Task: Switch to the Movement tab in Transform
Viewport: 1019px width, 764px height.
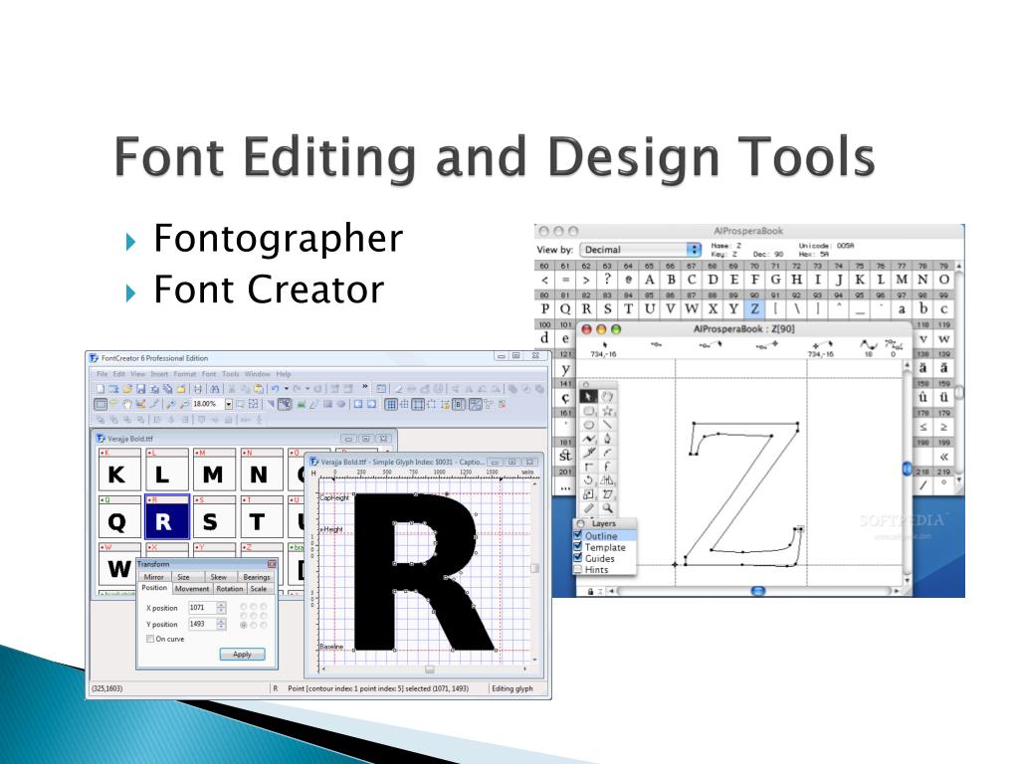Action: point(192,589)
